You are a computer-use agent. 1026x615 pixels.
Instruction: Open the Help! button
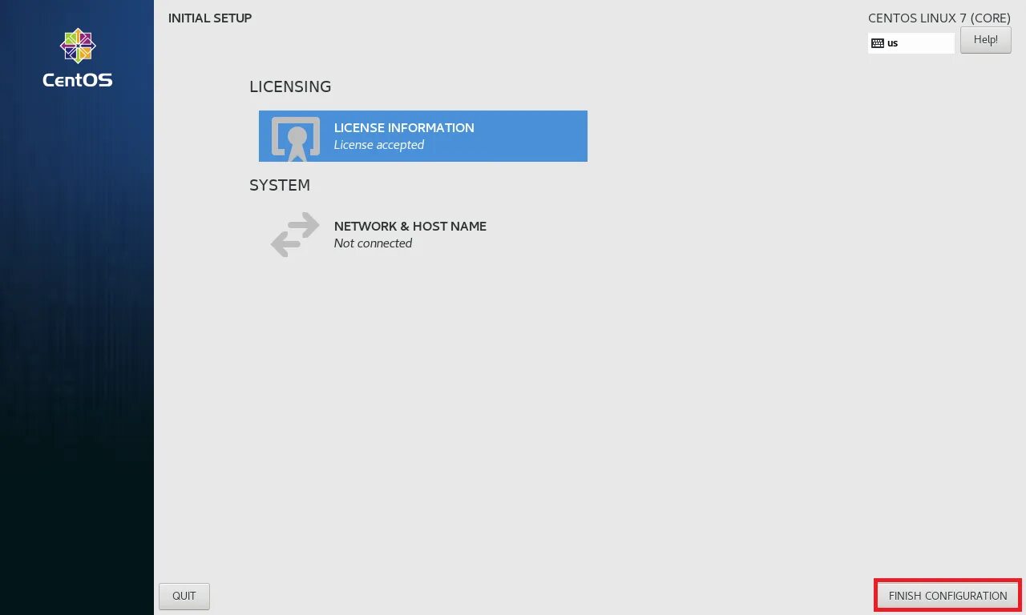coord(986,40)
